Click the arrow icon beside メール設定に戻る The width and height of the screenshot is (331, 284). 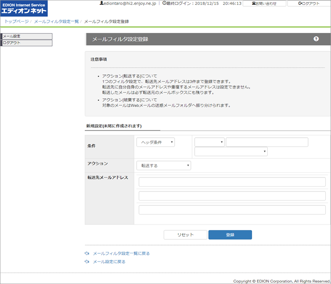tap(87, 261)
